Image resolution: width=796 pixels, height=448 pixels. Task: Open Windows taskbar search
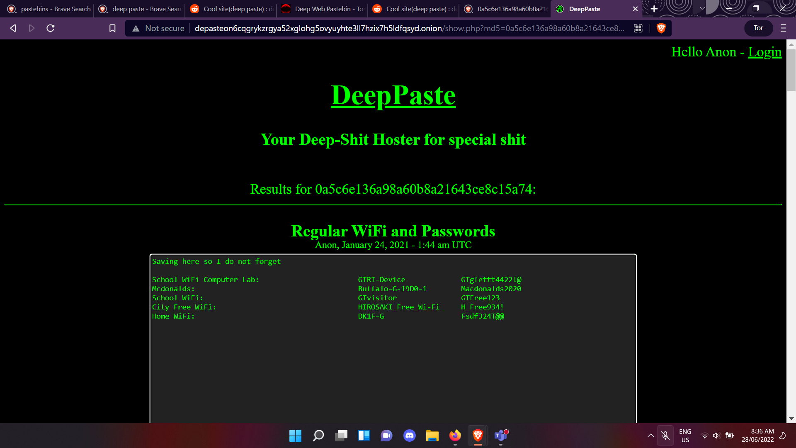[318, 436]
